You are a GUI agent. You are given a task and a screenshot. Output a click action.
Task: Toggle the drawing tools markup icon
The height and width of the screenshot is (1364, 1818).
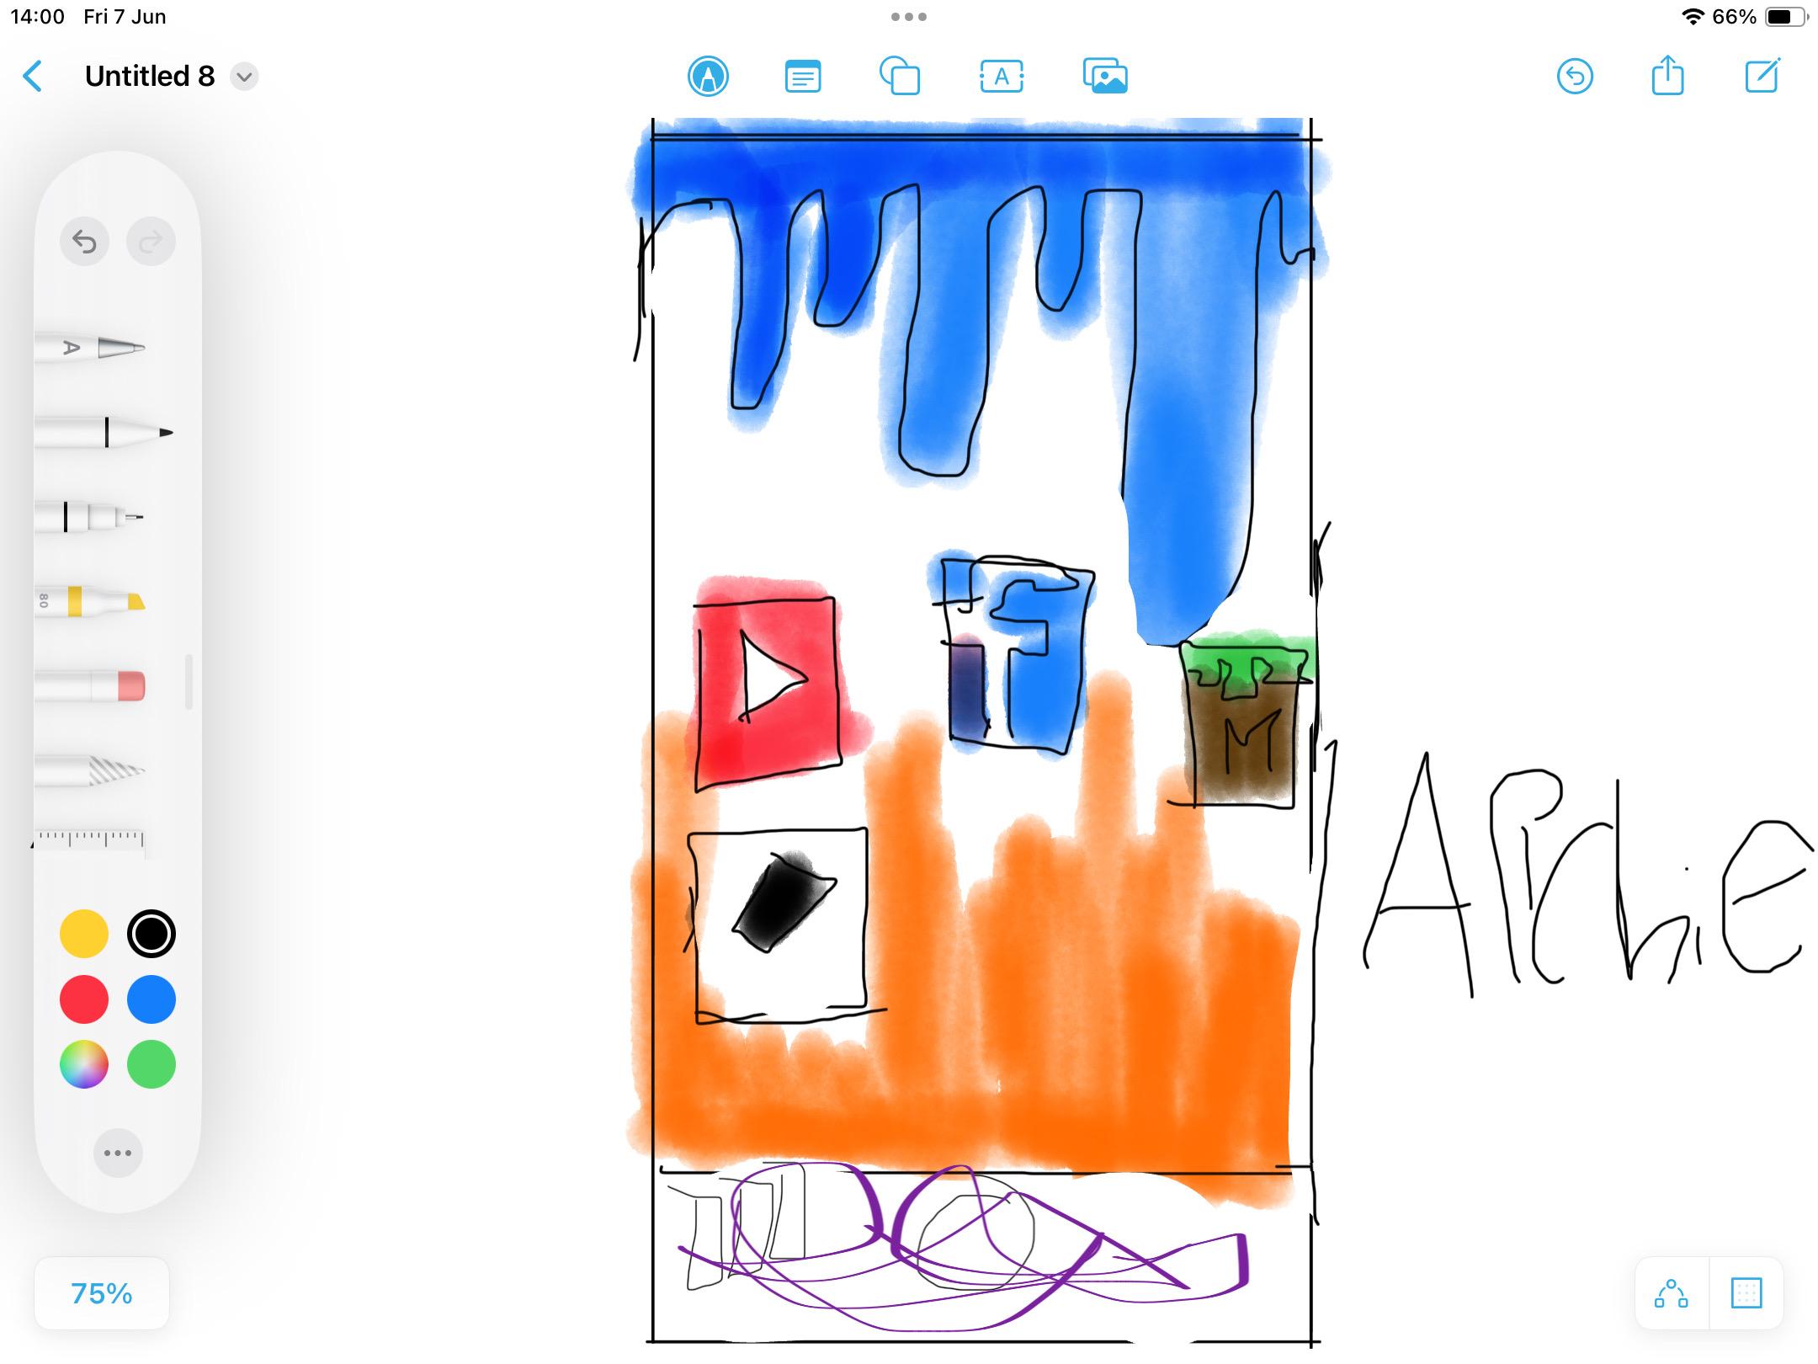pos(708,77)
